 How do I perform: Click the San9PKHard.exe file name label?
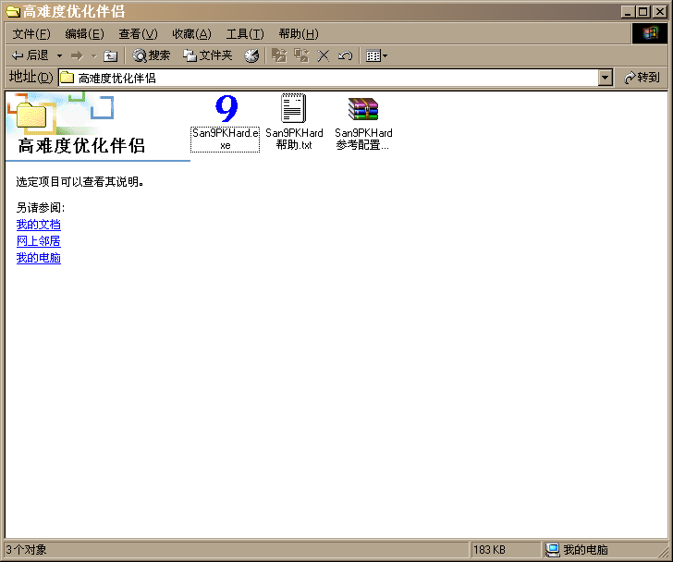(x=226, y=139)
